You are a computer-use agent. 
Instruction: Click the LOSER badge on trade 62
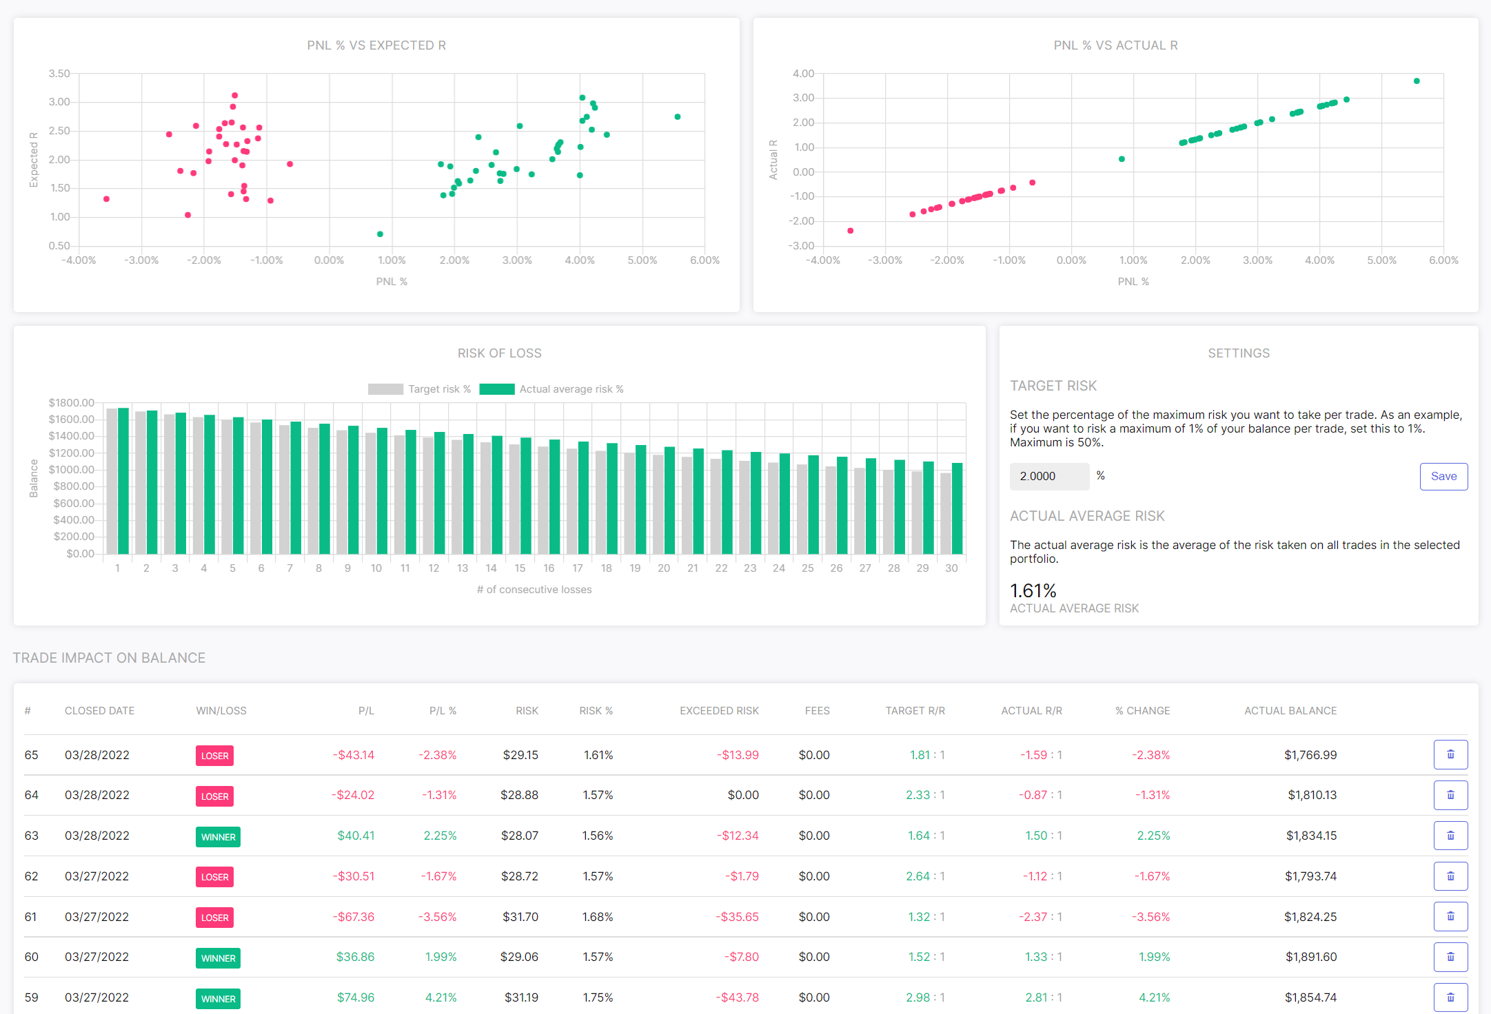point(214,877)
